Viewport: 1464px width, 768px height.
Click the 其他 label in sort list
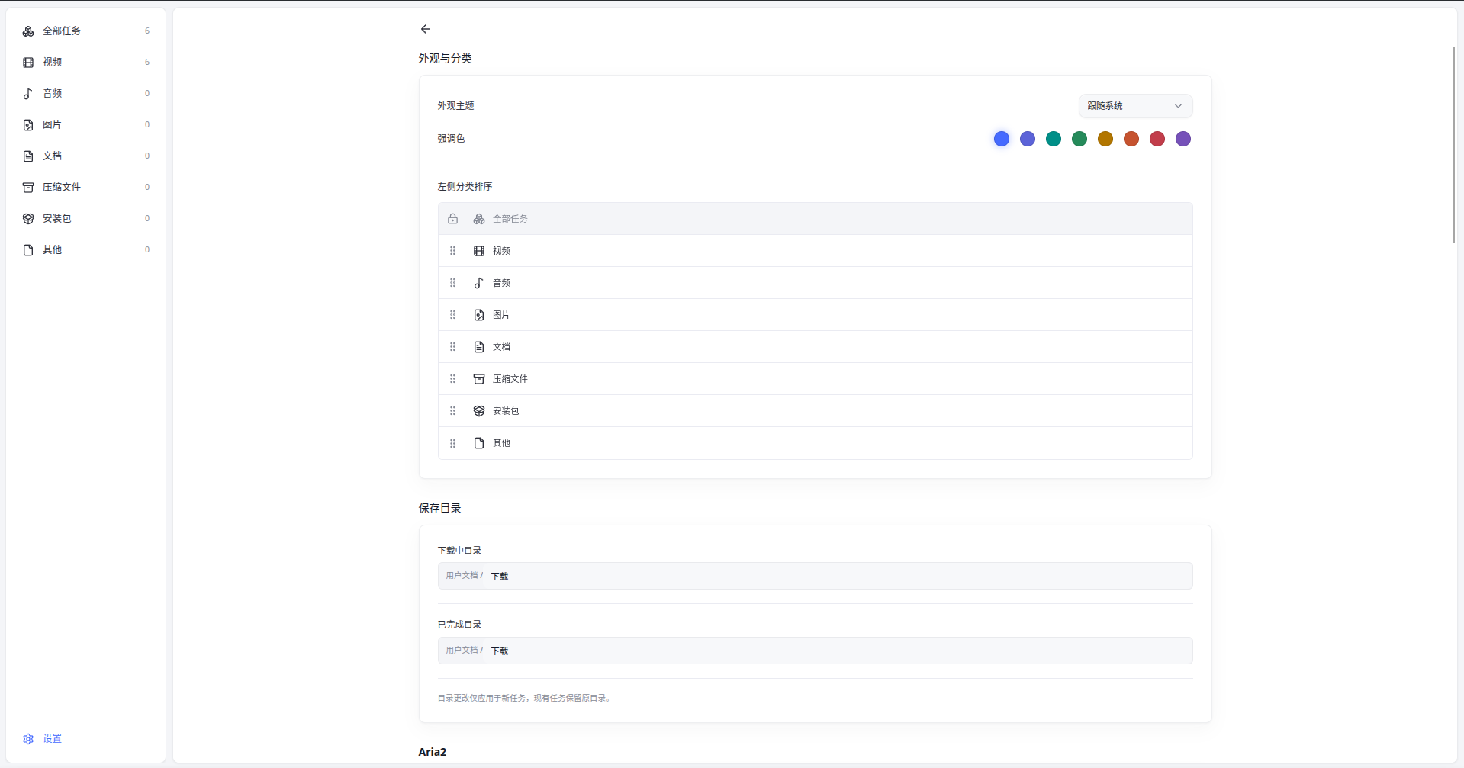click(501, 443)
